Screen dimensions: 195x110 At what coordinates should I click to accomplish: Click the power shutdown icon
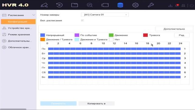pos(192,5)
